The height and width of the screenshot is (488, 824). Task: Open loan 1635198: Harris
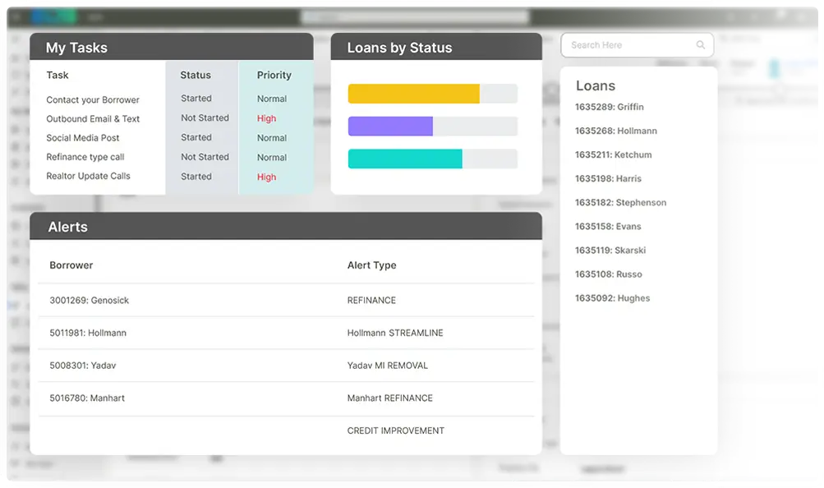[608, 178]
